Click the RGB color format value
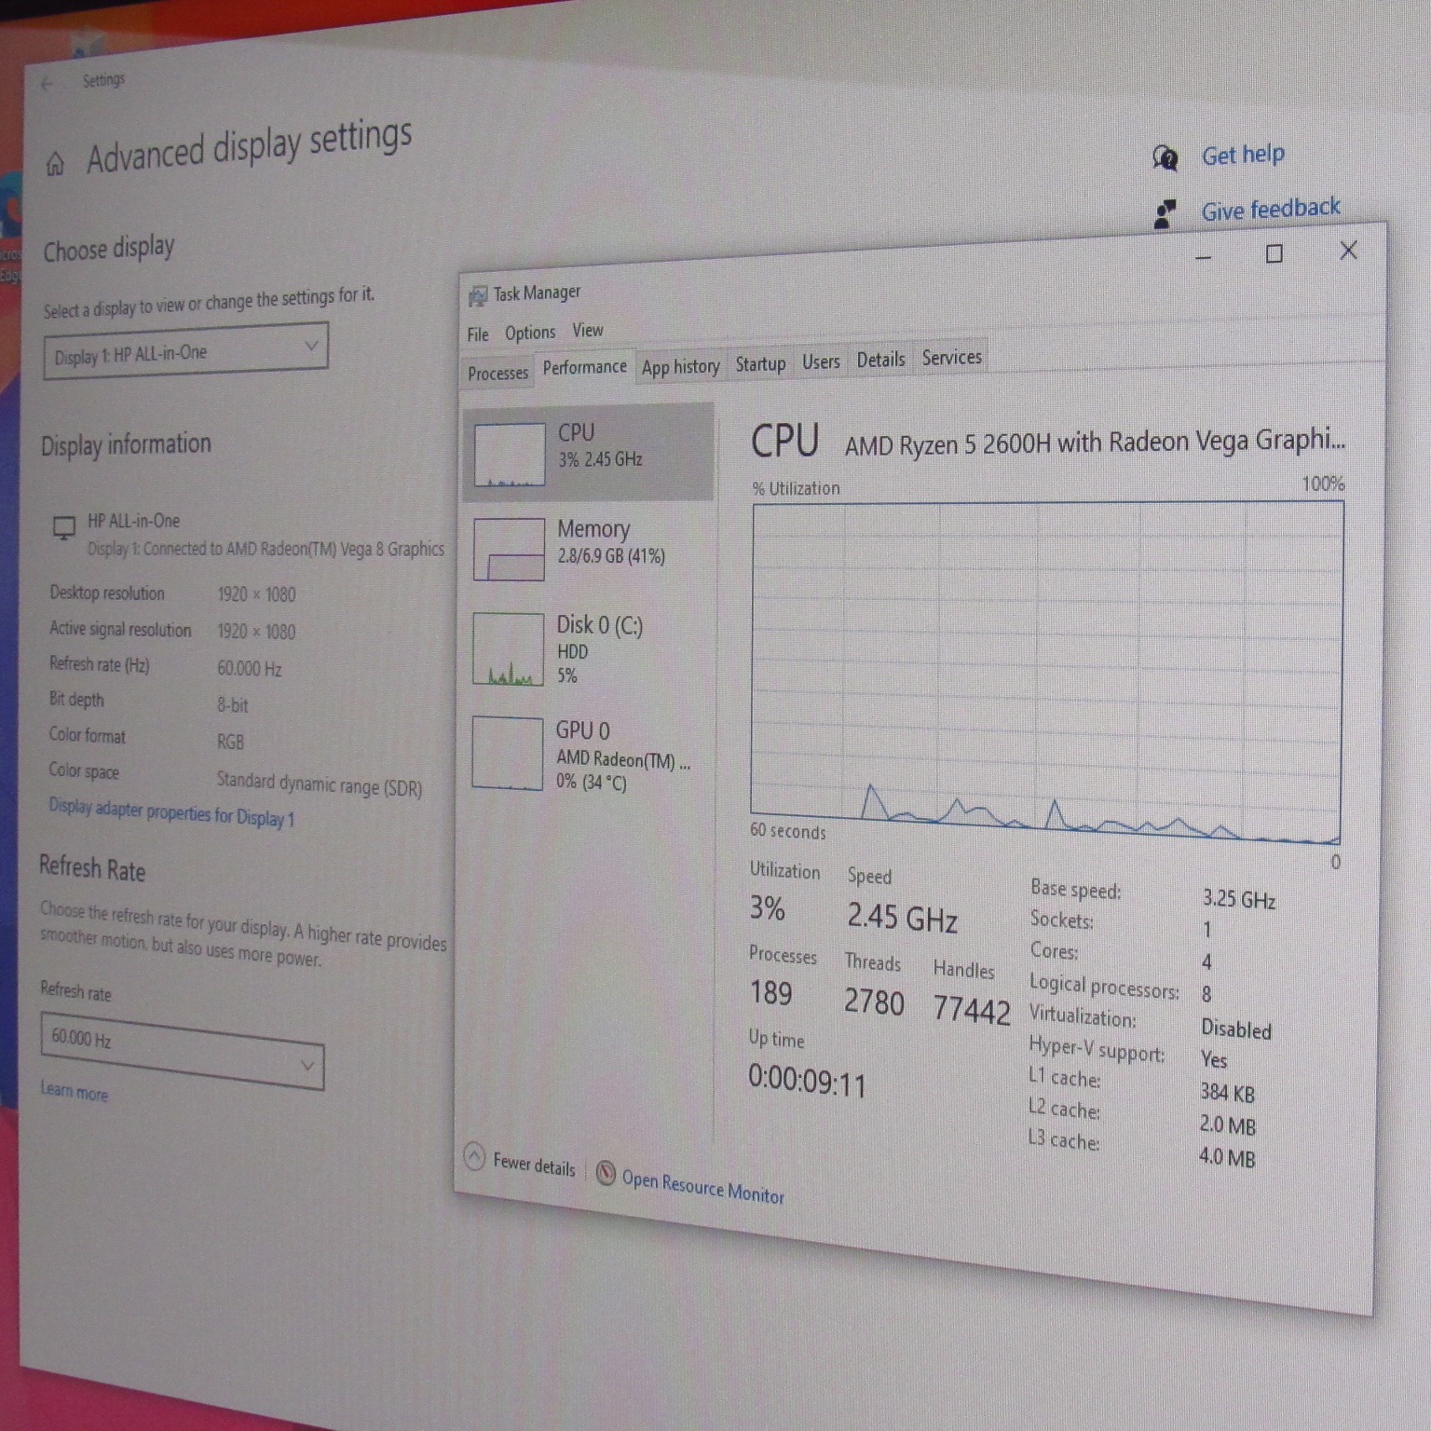 (230, 743)
